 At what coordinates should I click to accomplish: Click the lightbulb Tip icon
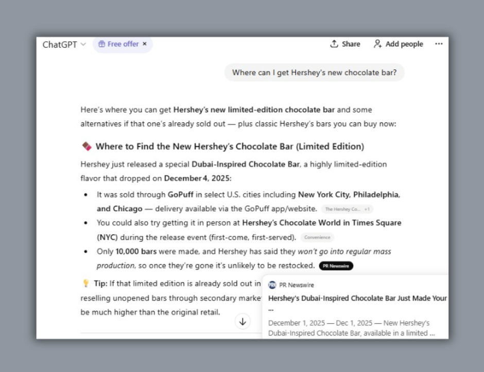pos(86,284)
